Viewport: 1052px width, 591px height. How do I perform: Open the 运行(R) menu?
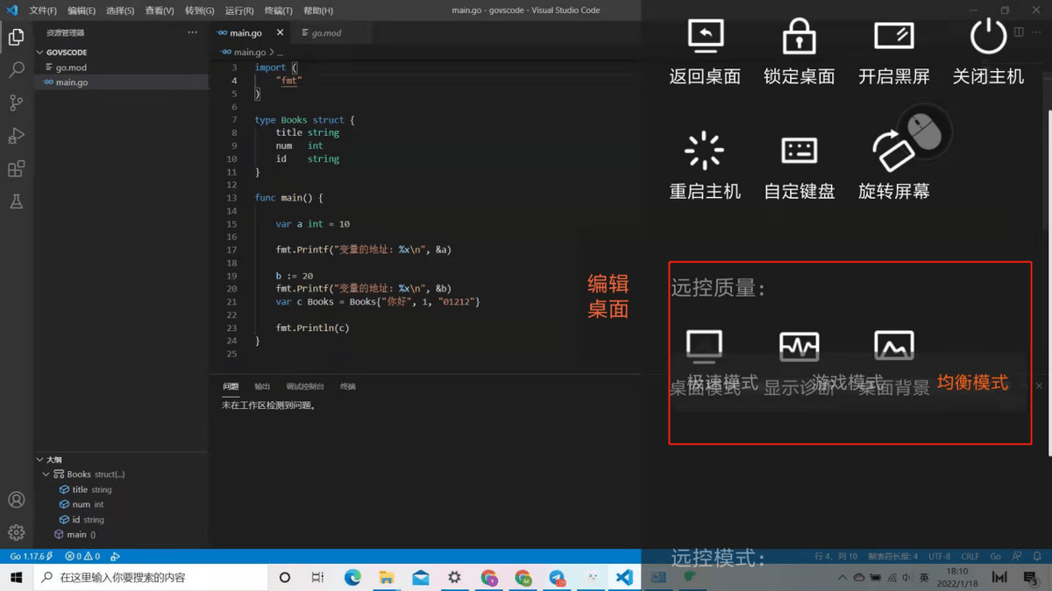(x=239, y=11)
